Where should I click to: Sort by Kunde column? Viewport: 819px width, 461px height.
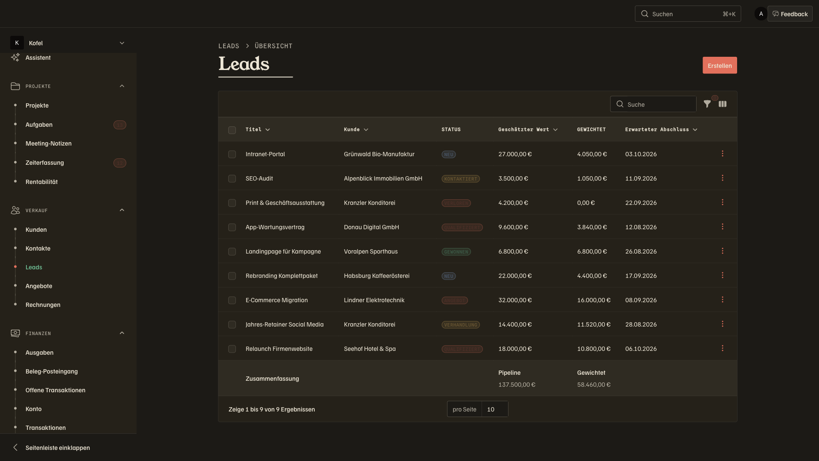click(356, 129)
